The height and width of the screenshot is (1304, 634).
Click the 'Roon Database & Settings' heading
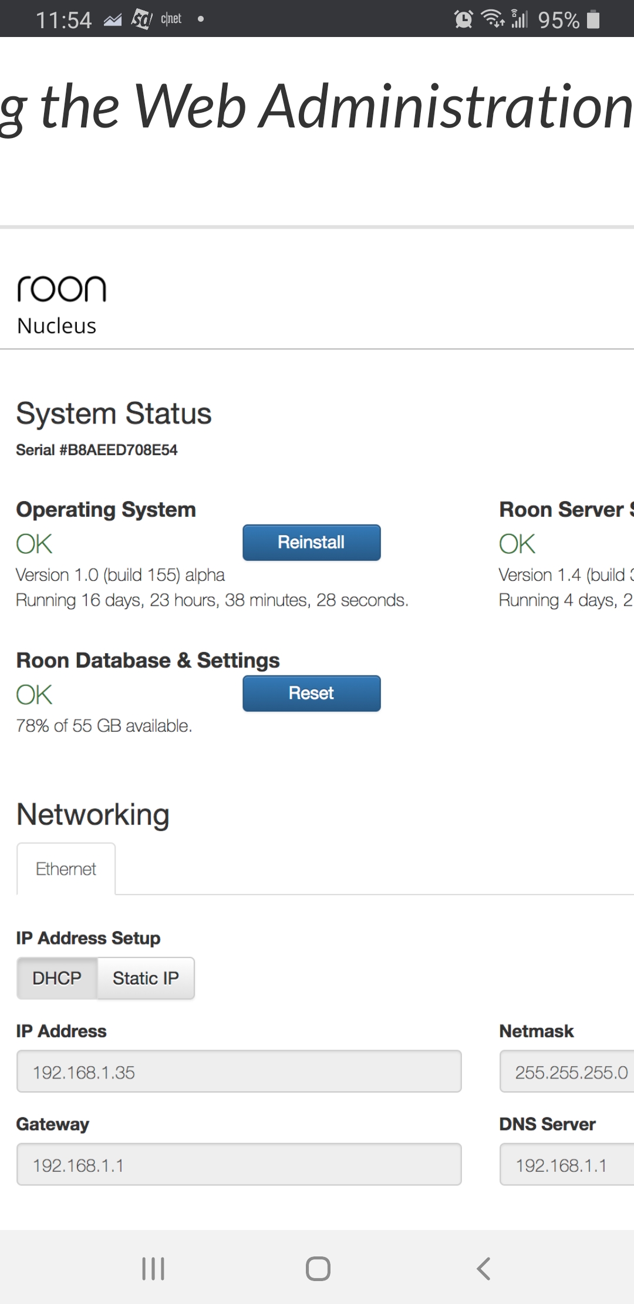pyautogui.click(x=148, y=660)
